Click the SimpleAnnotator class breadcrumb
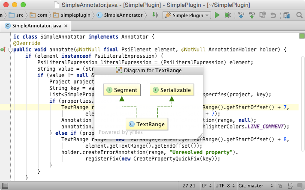The width and height of the screenshot is (305, 190). tap(120, 15)
